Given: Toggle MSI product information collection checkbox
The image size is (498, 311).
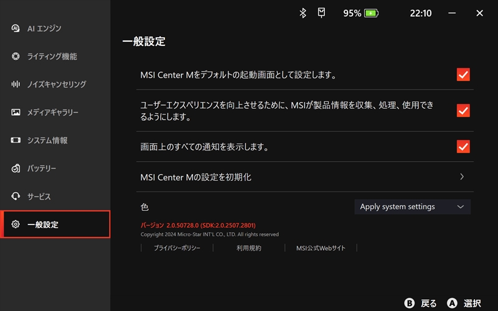Looking at the screenshot, I should pos(463,111).
